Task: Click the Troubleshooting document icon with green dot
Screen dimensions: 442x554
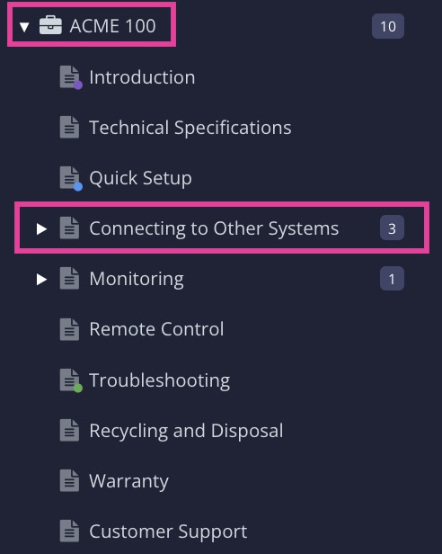Action: [71, 380]
